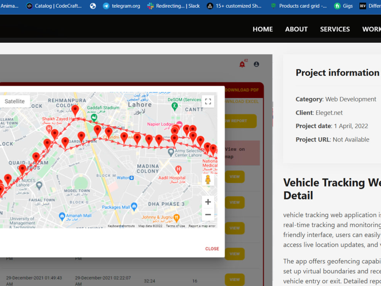Open Keyboard shortcuts link on map
This screenshot has height=286, width=381.
point(121,226)
